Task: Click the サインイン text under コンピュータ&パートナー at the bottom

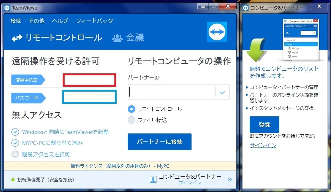Action: click(190, 182)
